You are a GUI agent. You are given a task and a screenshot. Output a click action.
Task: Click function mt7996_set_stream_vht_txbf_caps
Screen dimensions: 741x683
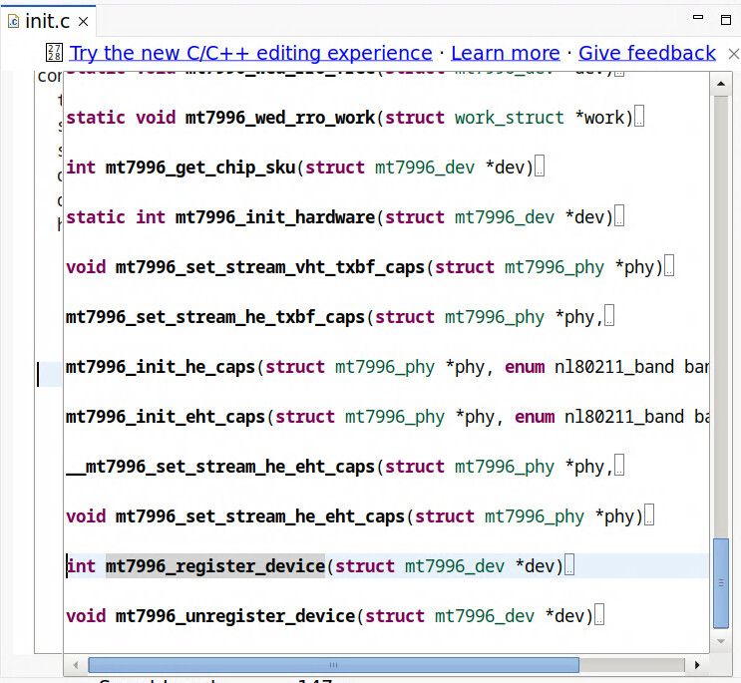pos(270,267)
